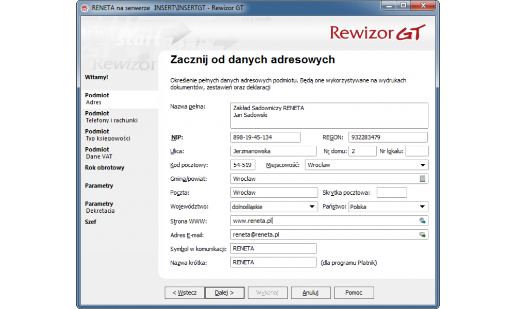Image resolution: width=516 pixels, height=309 pixels.
Task: Open help with Pomoc button
Action: pos(354,293)
